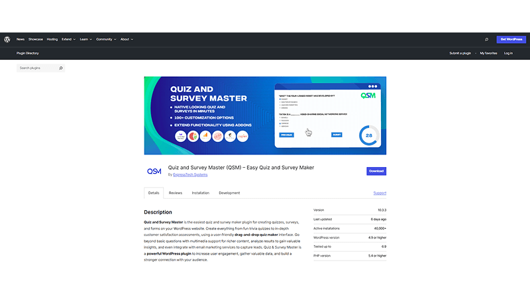530x295 pixels.
Task: Click the Version value '10.3.3'
Action: pos(382,210)
